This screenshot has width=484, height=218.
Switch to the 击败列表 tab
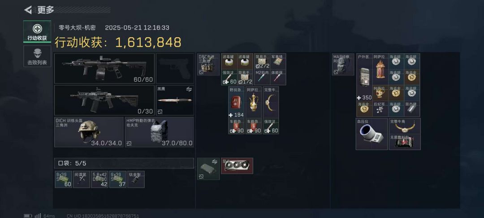click(37, 56)
